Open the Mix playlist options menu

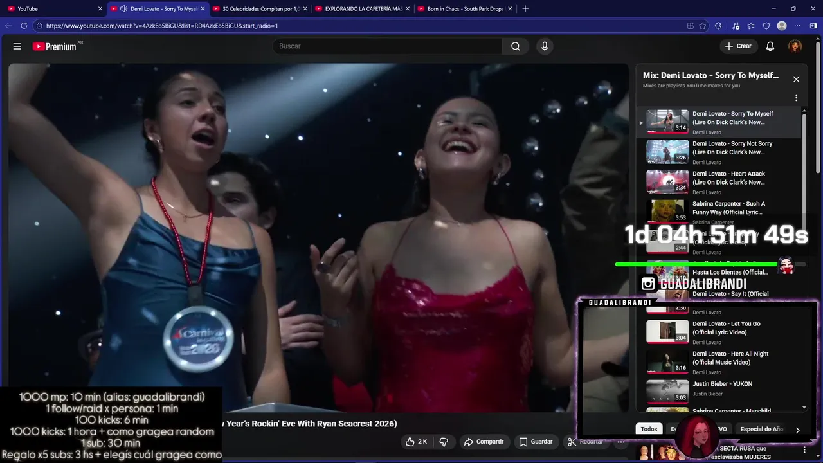796,98
